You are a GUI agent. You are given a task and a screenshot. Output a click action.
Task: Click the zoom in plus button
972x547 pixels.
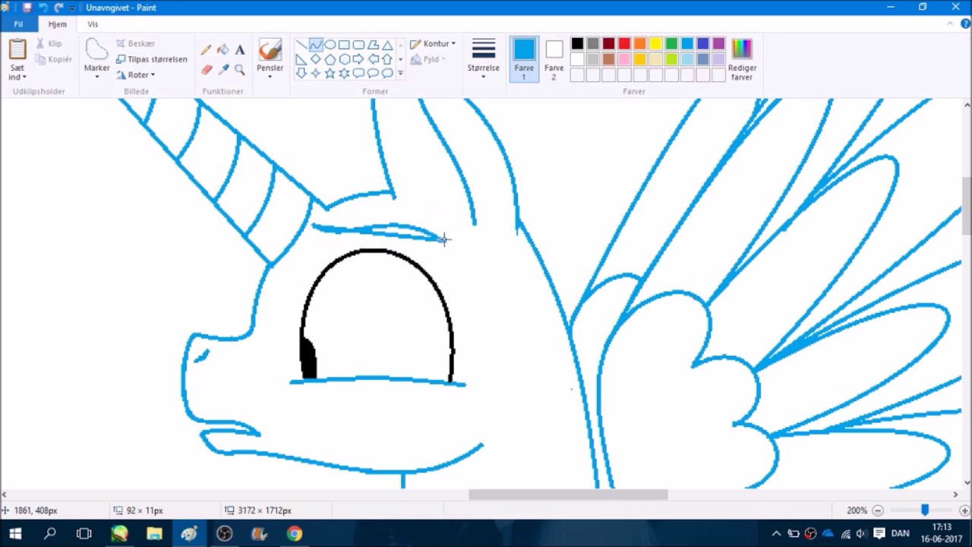click(964, 511)
